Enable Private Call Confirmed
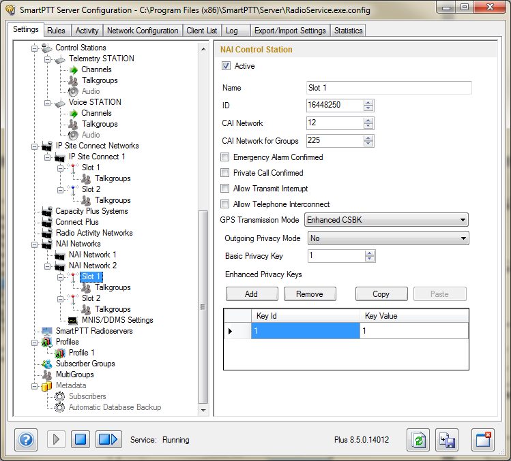 tap(225, 173)
